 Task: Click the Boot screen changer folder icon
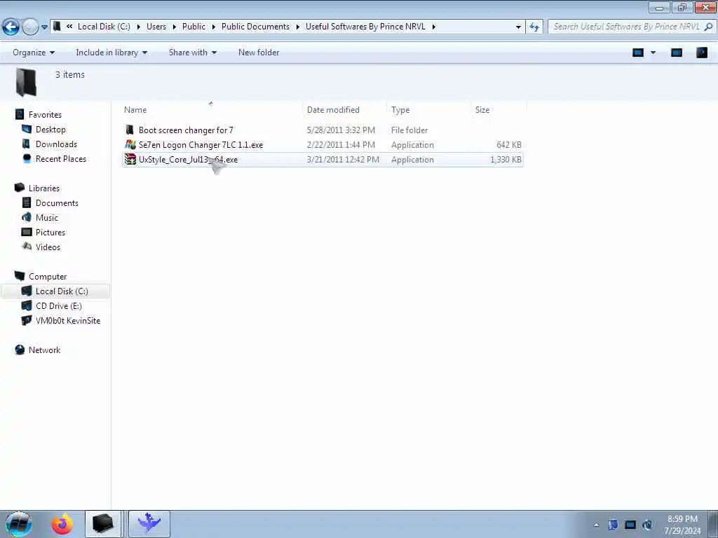[x=130, y=130]
